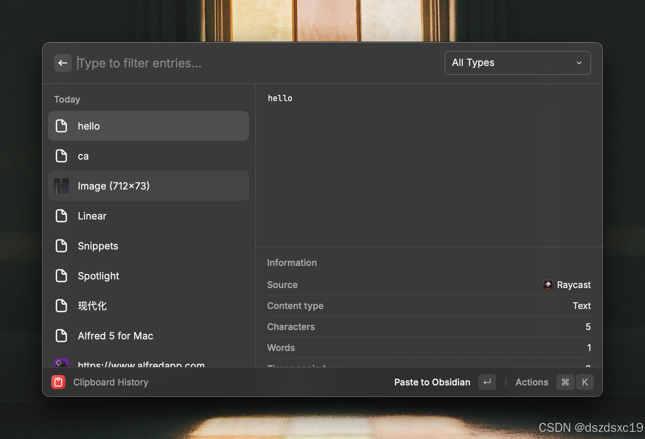Open the All Types dropdown
The height and width of the screenshot is (439, 645).
(517, 63)
